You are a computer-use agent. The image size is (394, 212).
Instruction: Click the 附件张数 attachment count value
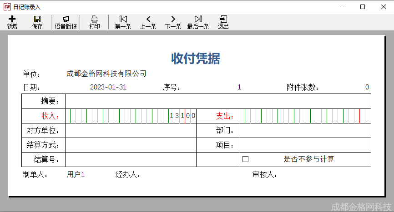[367, 87]
